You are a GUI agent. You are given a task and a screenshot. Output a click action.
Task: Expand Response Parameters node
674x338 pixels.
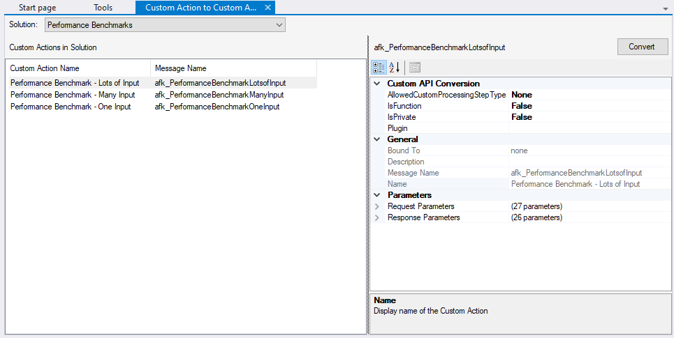pyautogui.click(x=378, y=217)
